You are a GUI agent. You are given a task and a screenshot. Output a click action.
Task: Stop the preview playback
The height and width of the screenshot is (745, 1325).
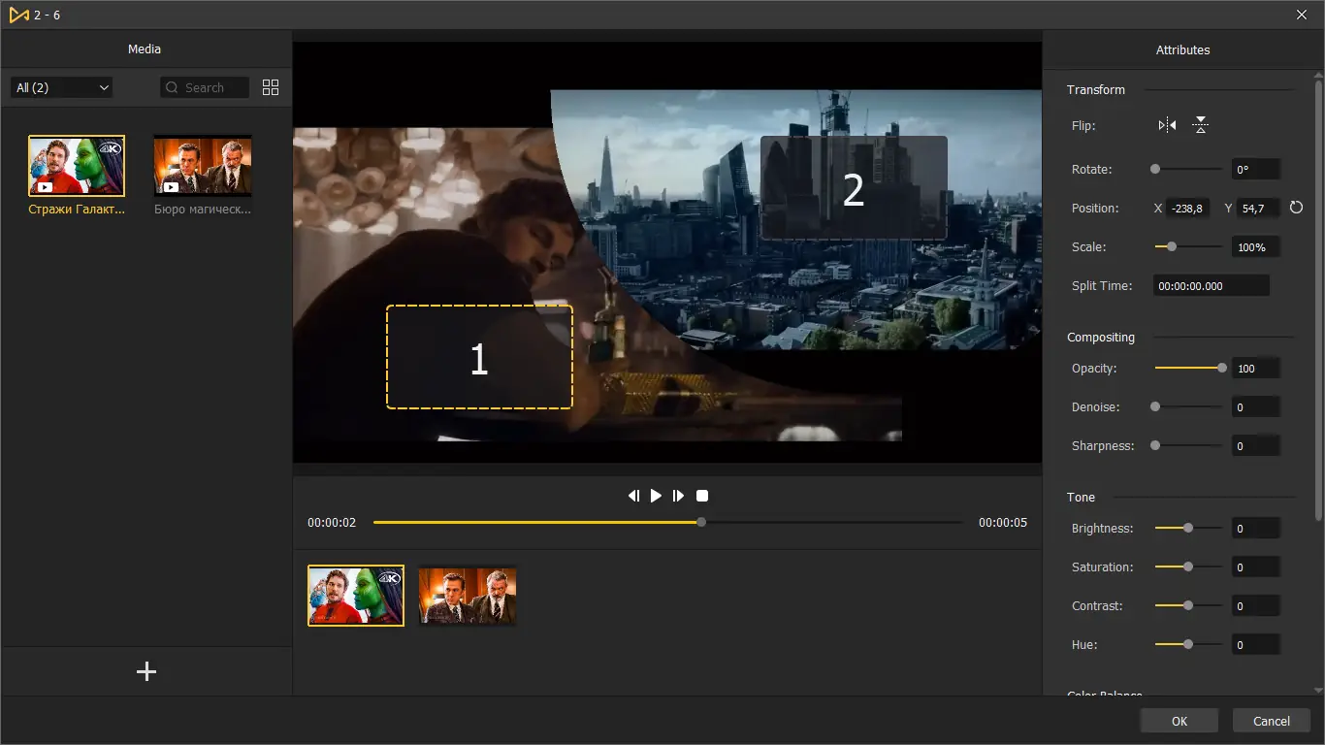point(702,496)
